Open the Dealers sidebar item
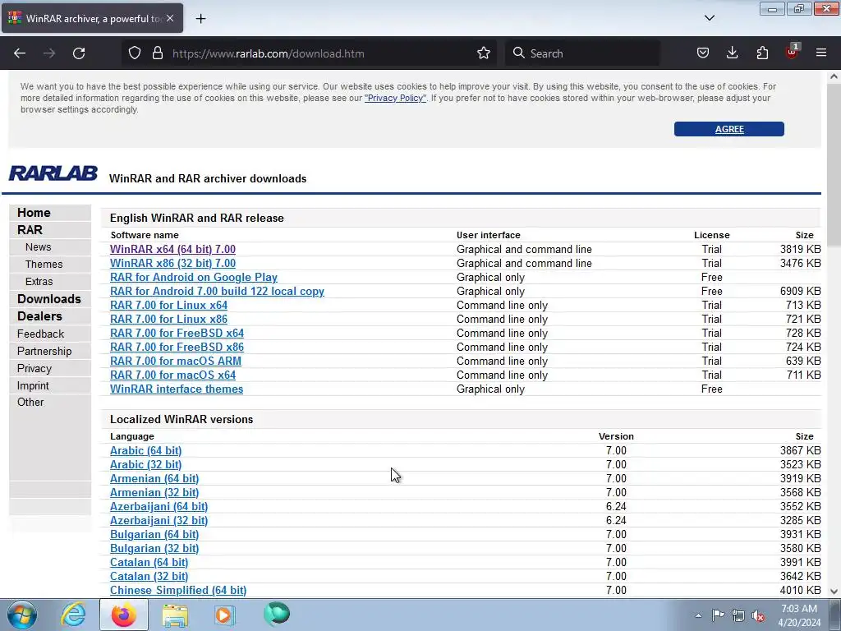 (x=39, y=316)
